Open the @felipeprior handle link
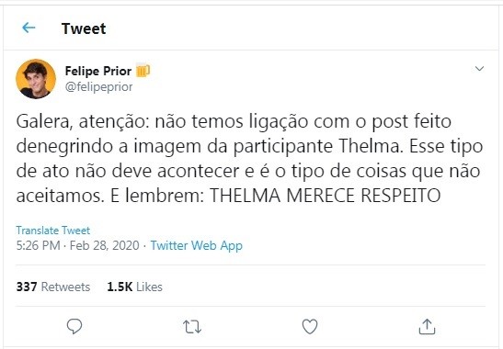 tap(98, 87)
